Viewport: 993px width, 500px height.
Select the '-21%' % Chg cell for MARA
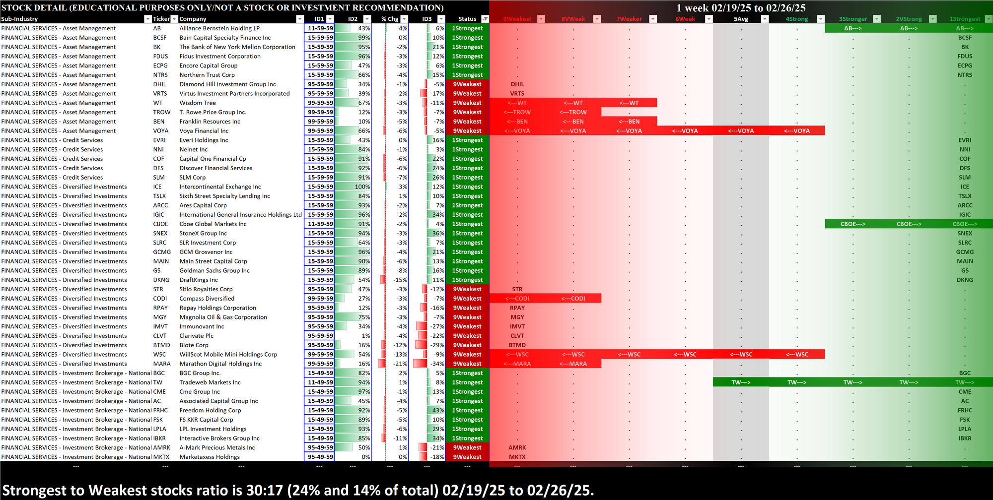tap(390, 364)
